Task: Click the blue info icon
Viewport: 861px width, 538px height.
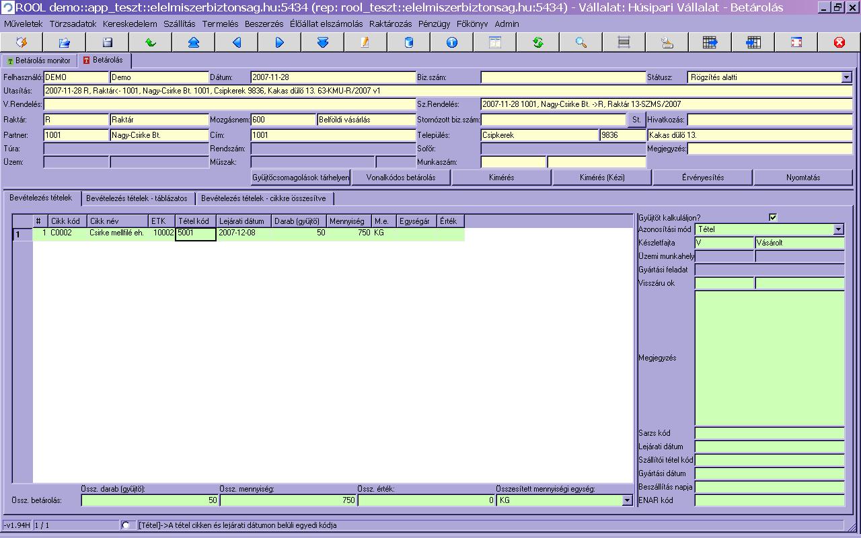Action: (451, 42)
